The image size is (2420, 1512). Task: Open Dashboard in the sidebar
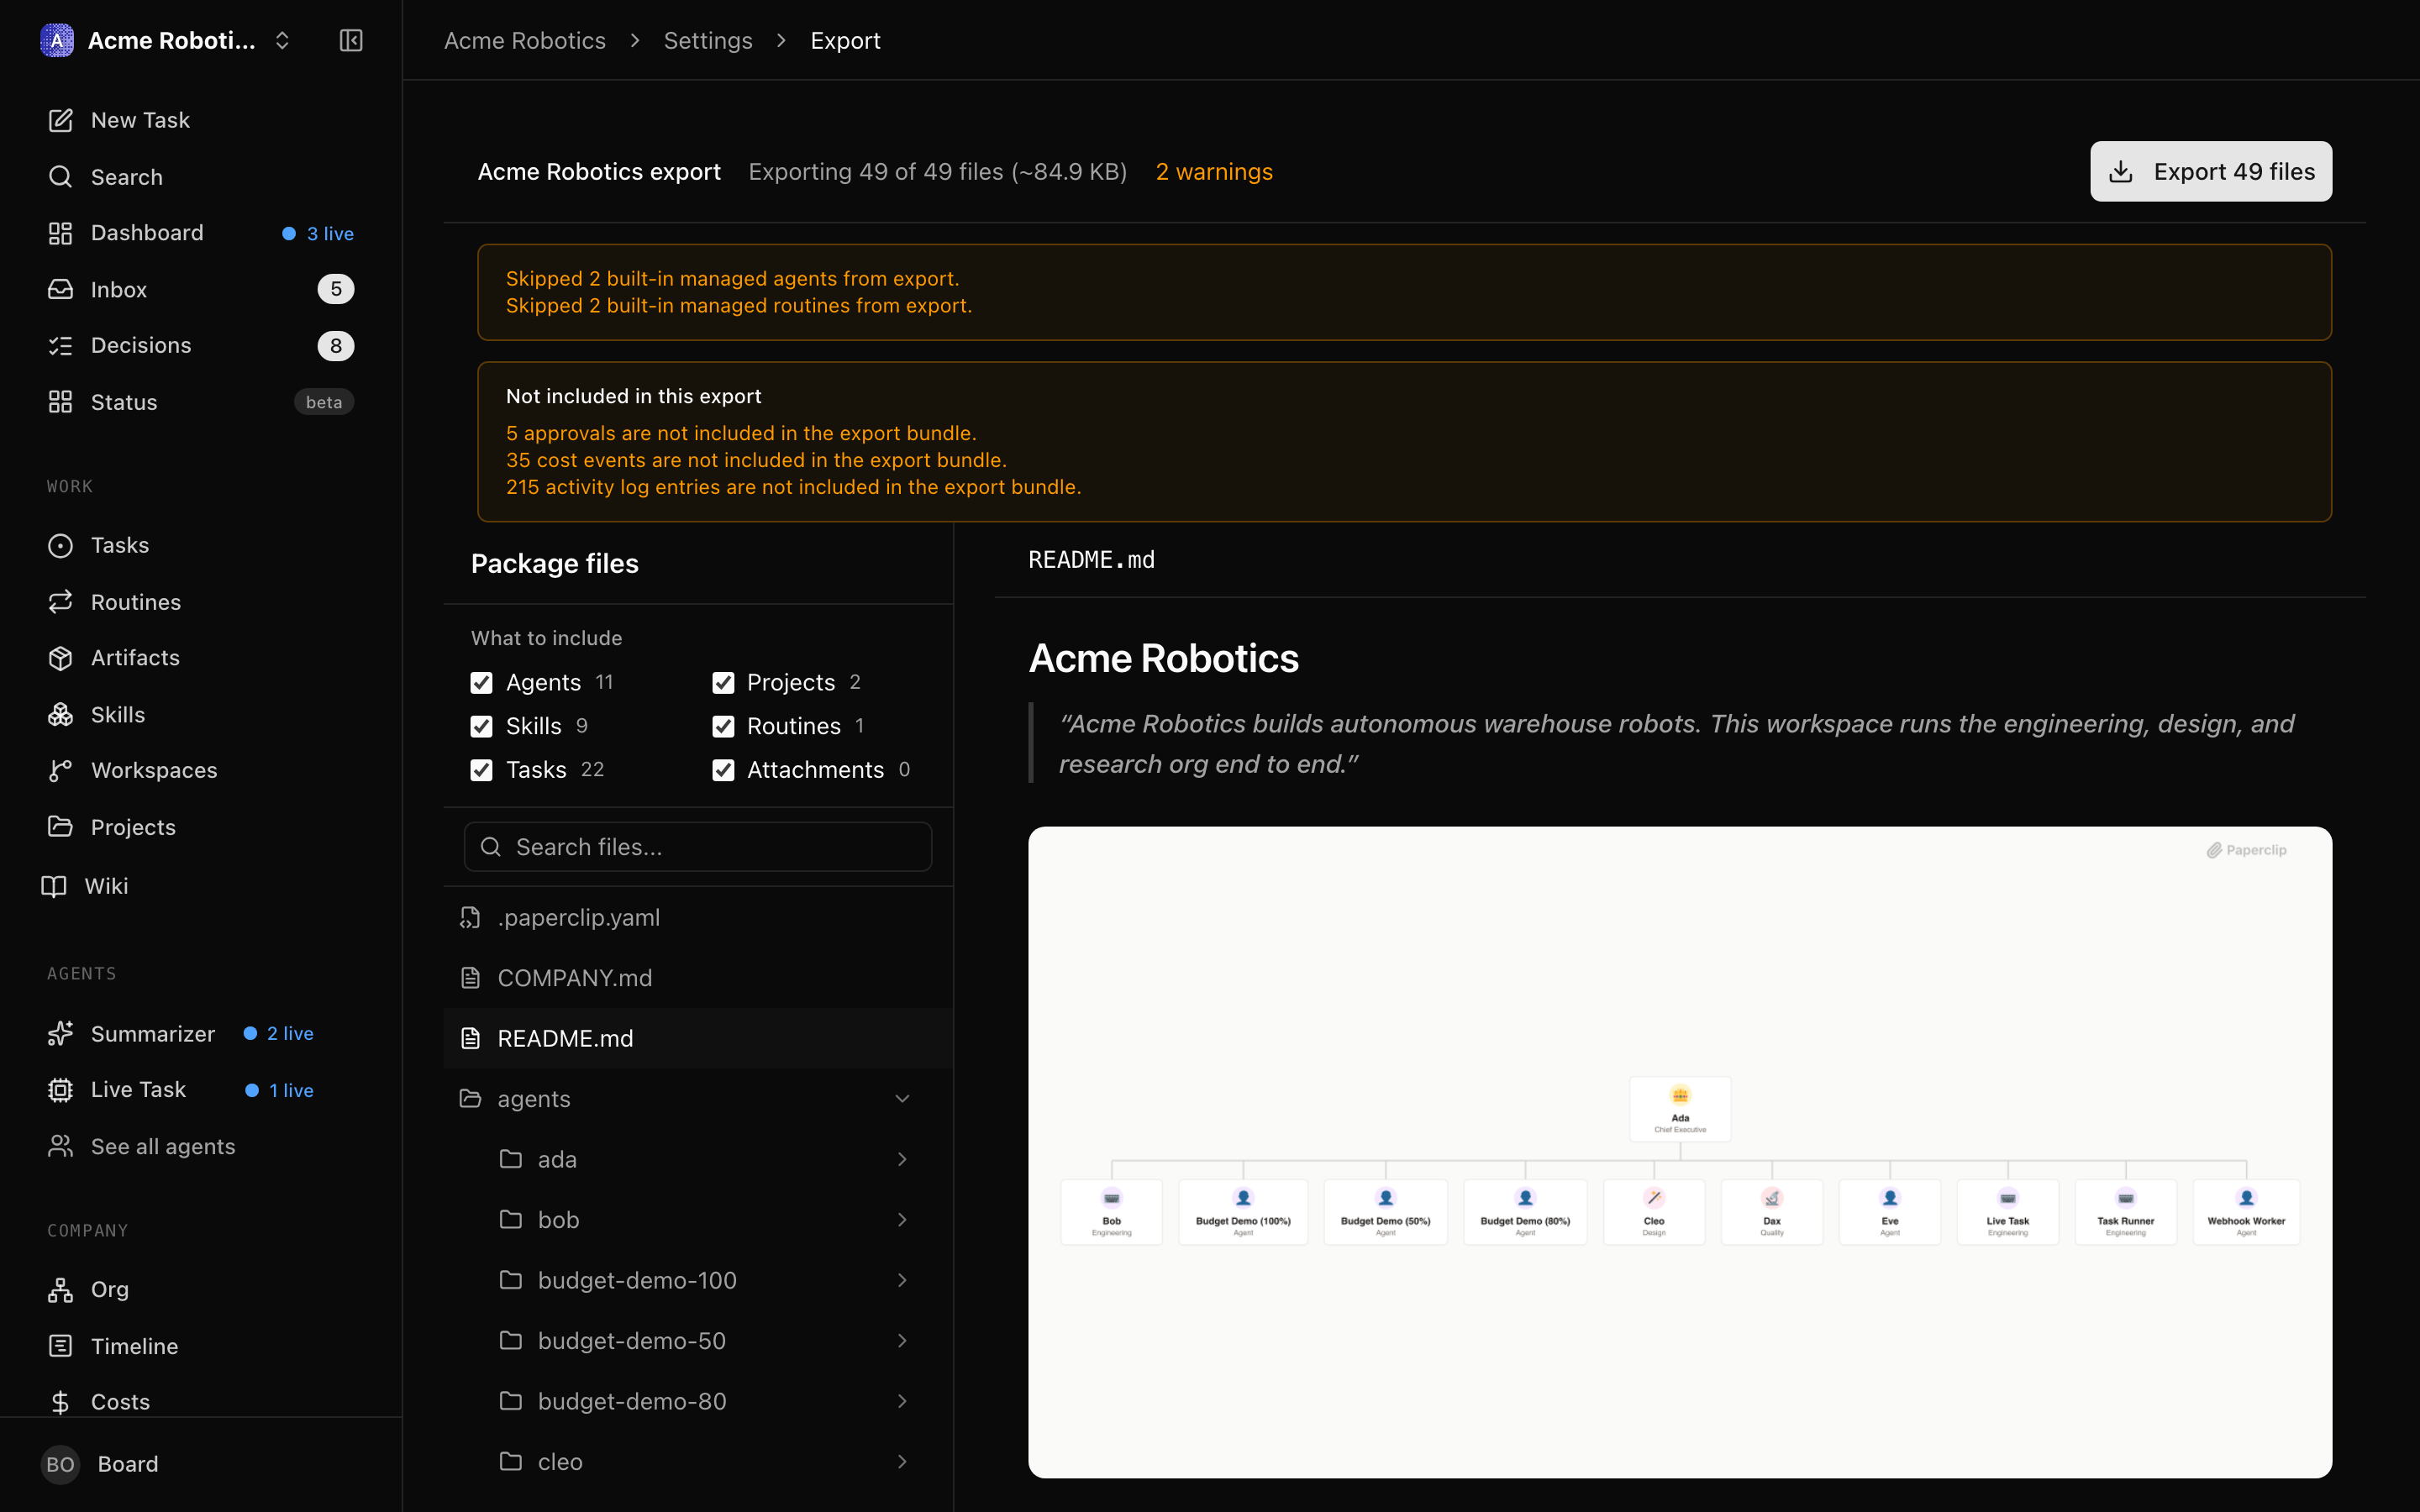[x=201, y=233]
